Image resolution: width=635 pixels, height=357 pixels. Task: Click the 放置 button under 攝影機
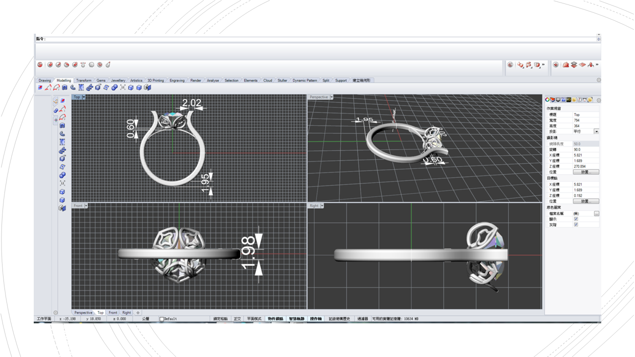(586, 172)
